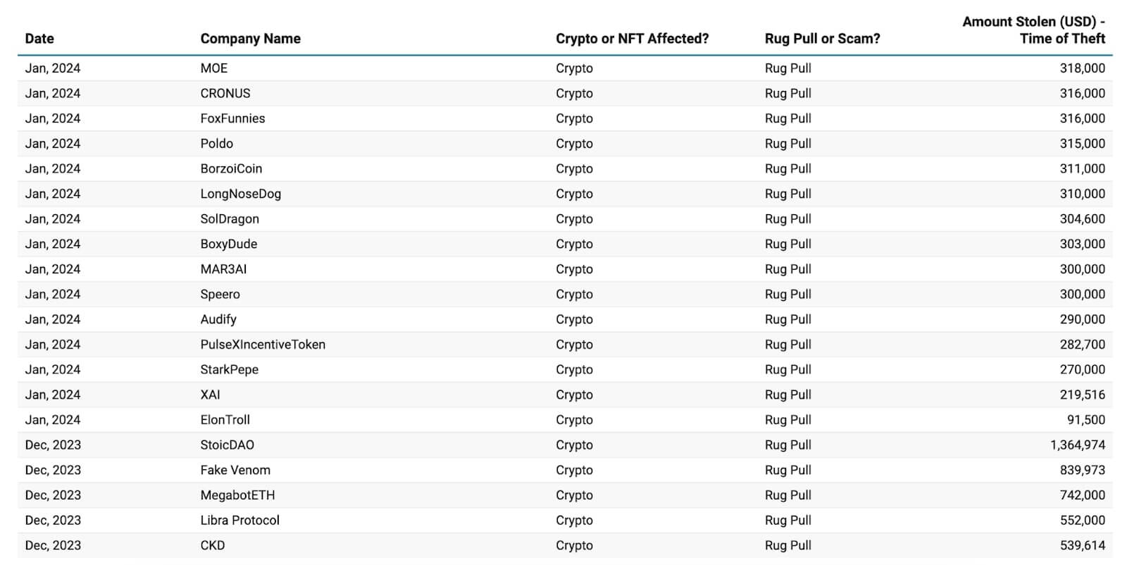The width and height of the screenshot is (1127, 565).
Task: Click the 270,000 amount value
Action: tap(1083, 370)
